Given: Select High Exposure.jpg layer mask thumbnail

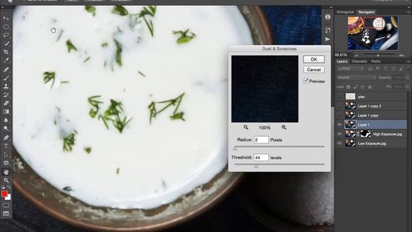Looking at the screenshot, I should coord(365,134).
